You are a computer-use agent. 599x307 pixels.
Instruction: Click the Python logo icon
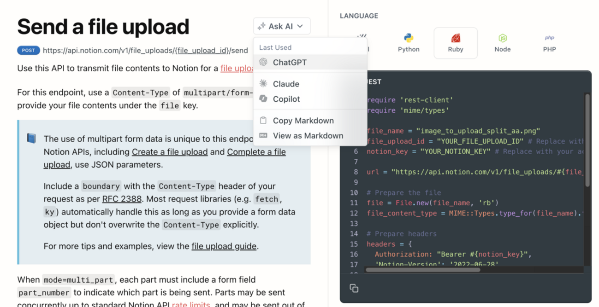[x=409, y=38]
